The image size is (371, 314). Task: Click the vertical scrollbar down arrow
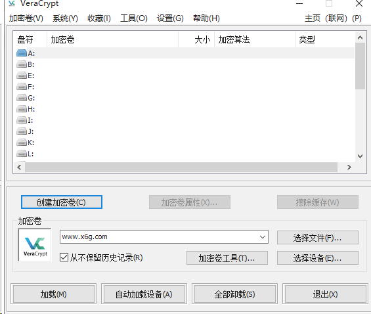click(x=360, y=156)
